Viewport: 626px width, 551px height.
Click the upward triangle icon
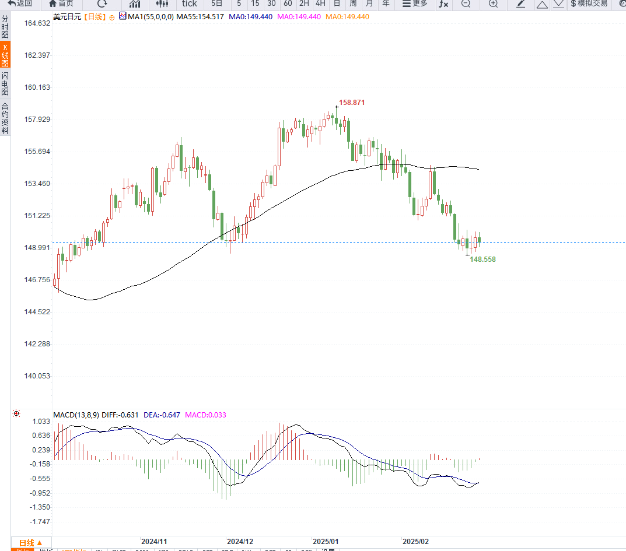pos(542,4)
